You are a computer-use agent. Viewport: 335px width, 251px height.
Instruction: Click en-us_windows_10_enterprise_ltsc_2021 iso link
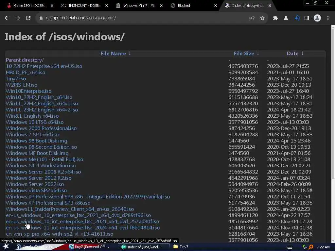[x=79, y=215]
